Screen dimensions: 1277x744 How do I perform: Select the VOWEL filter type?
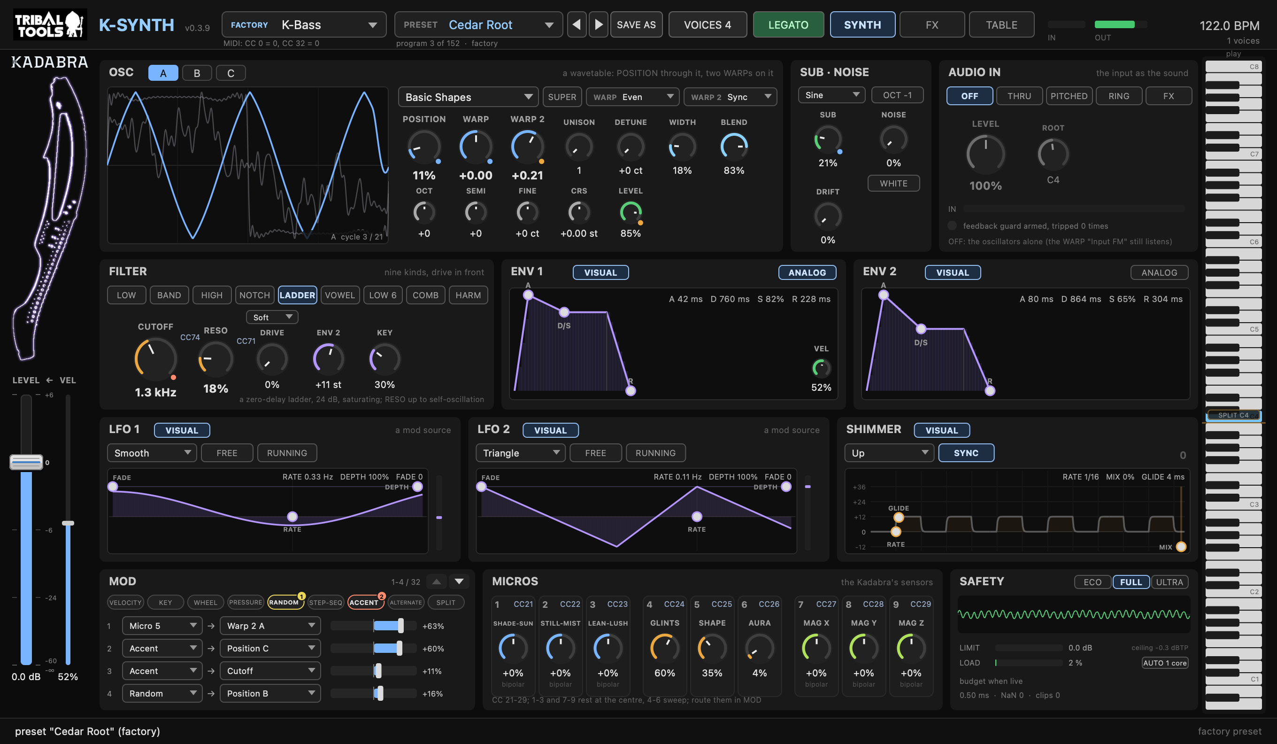point(339,295)
